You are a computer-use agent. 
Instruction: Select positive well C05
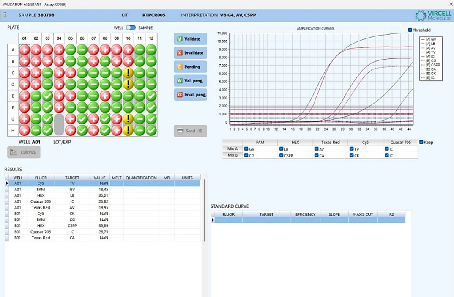click(x=70, y=73)
